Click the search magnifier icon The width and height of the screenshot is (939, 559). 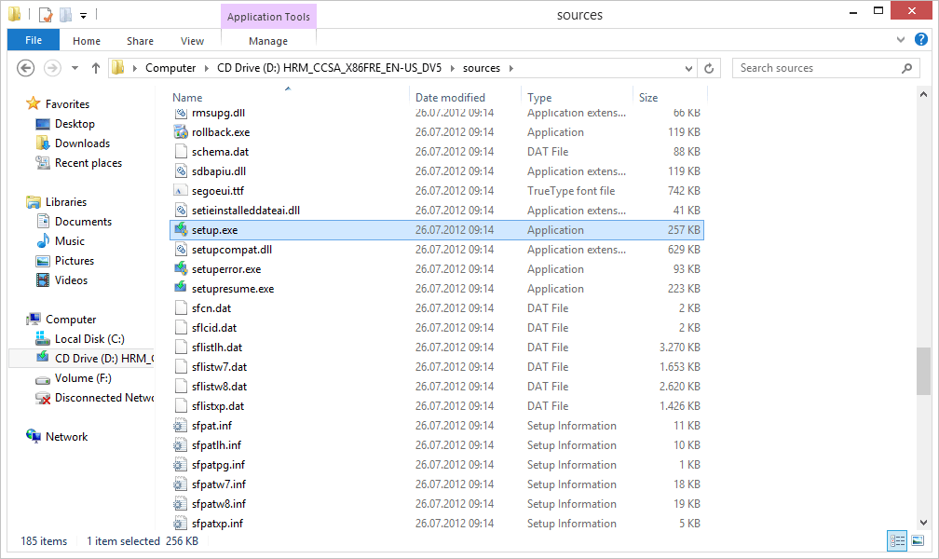click(x=907, y=68)
